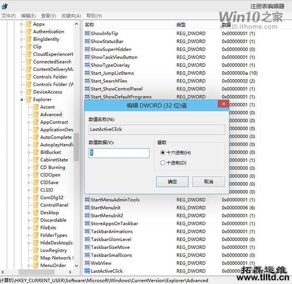Expand the Appx tree node
Viewport: 292px width, 284px height.
coord(21,24)
